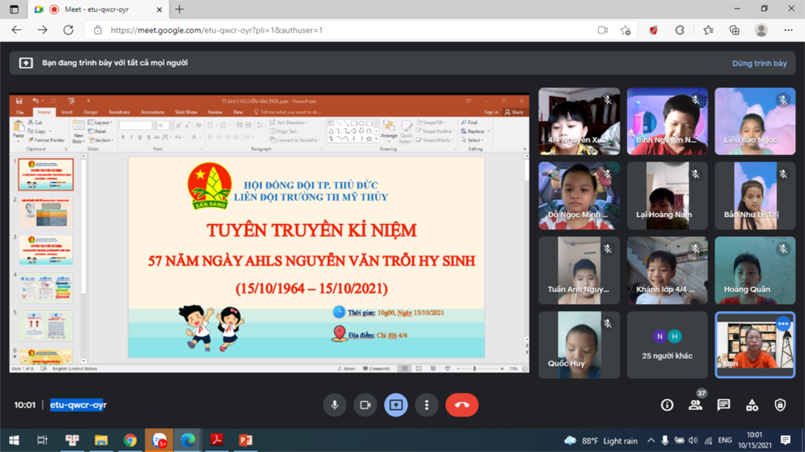The image size is (805, 452).
Task: Go back in the browser
Action: pyautogui.click(x=16, y=31)
